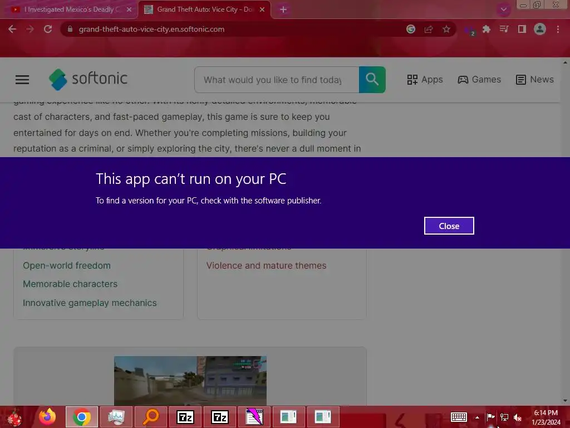Select the Grand Theft Auto: Vice City tab
Image resolution: width=570 pixels, height=428 pixels.
point(204,9)
